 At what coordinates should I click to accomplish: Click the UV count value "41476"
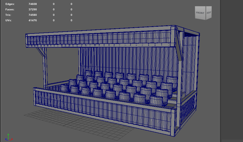coord(33,20)
